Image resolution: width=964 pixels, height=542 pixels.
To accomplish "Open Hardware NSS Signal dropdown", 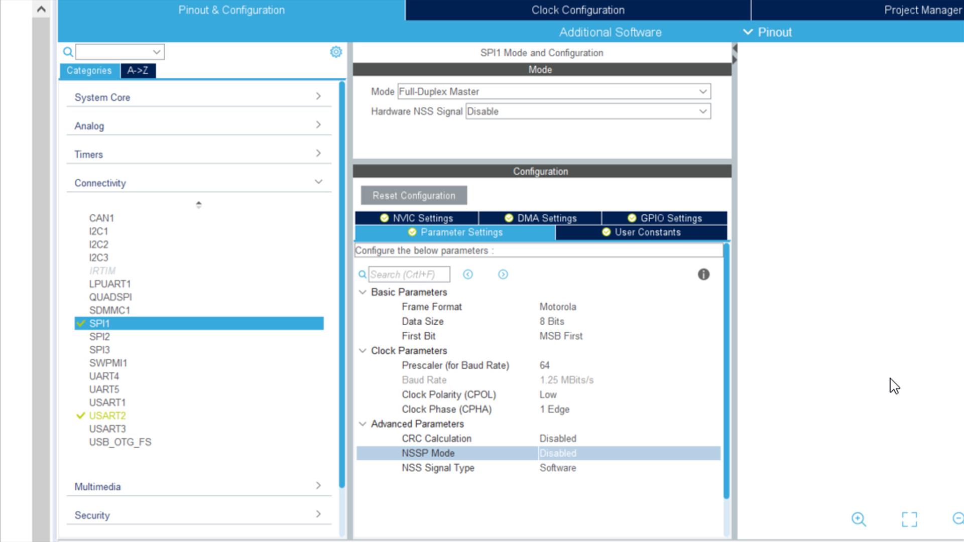I will coord(587,111).
